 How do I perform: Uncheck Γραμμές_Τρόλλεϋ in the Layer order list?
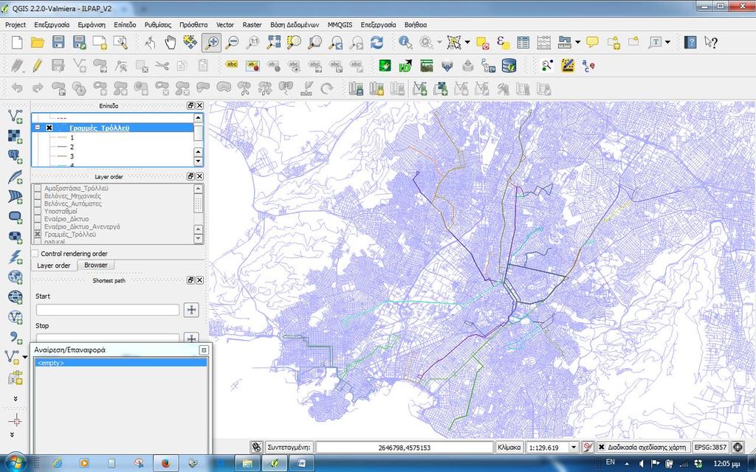(x=38, y=234)
